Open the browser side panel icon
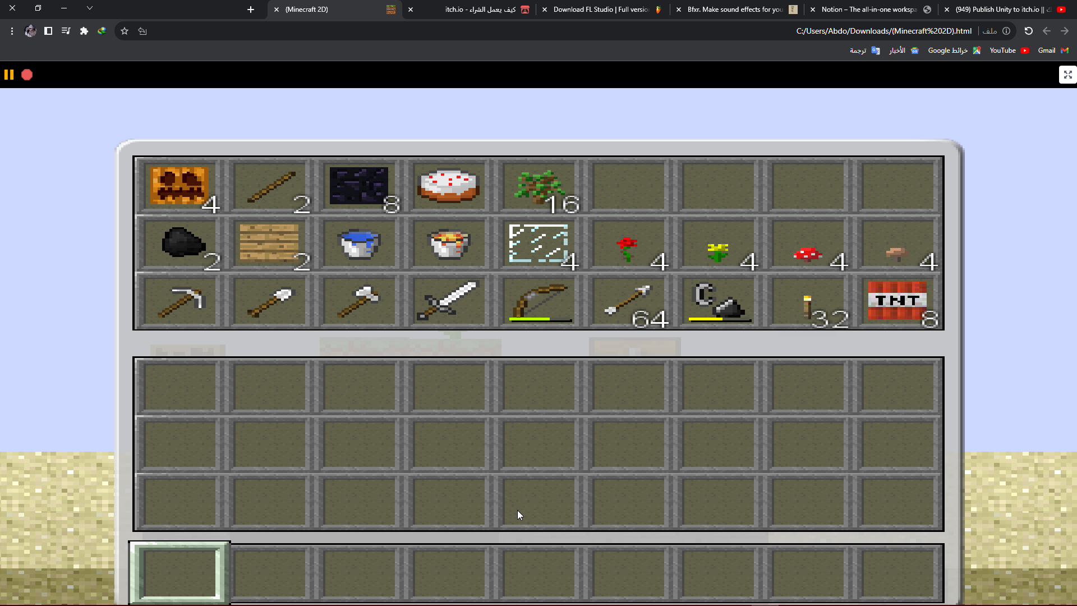This screenshot has width=1077, height=606. [48, 31]
